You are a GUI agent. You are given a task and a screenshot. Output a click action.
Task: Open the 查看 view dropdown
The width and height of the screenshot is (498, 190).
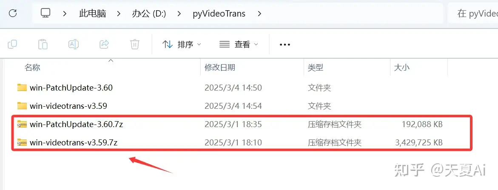pos(239,44)
